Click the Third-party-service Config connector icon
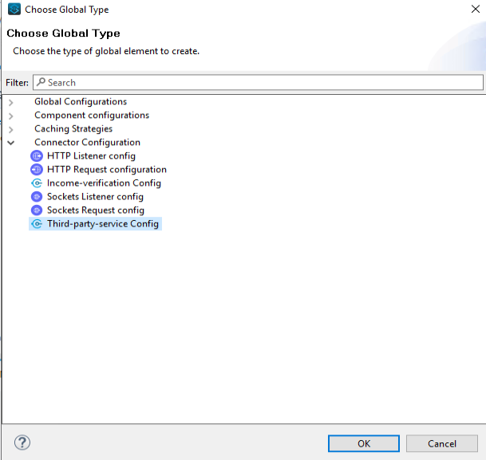 click(x=37, y=224)
